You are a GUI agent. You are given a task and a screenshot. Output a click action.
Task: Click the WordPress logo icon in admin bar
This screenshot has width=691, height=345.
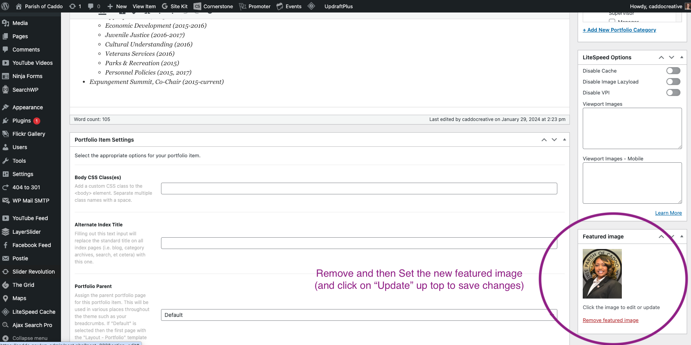tap(5, 6)
